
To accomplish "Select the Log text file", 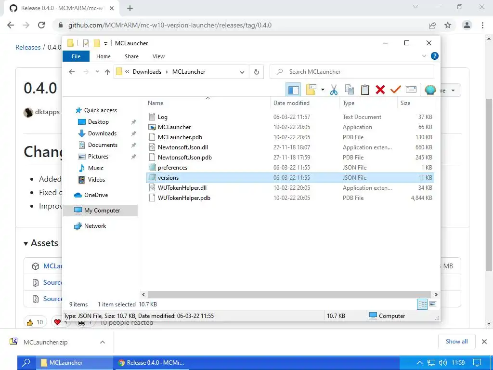I will click(x=290, y=117).
